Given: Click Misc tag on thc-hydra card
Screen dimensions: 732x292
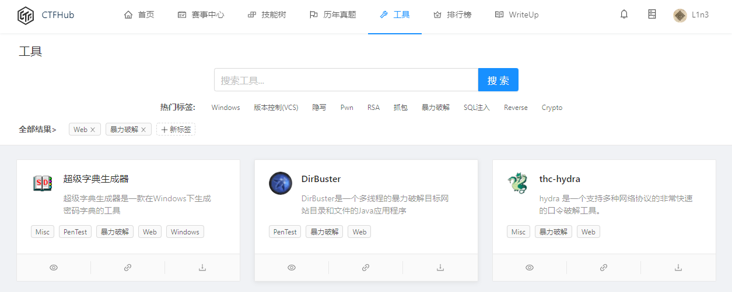Looking at the screenshot, I should tap(519, 232).
